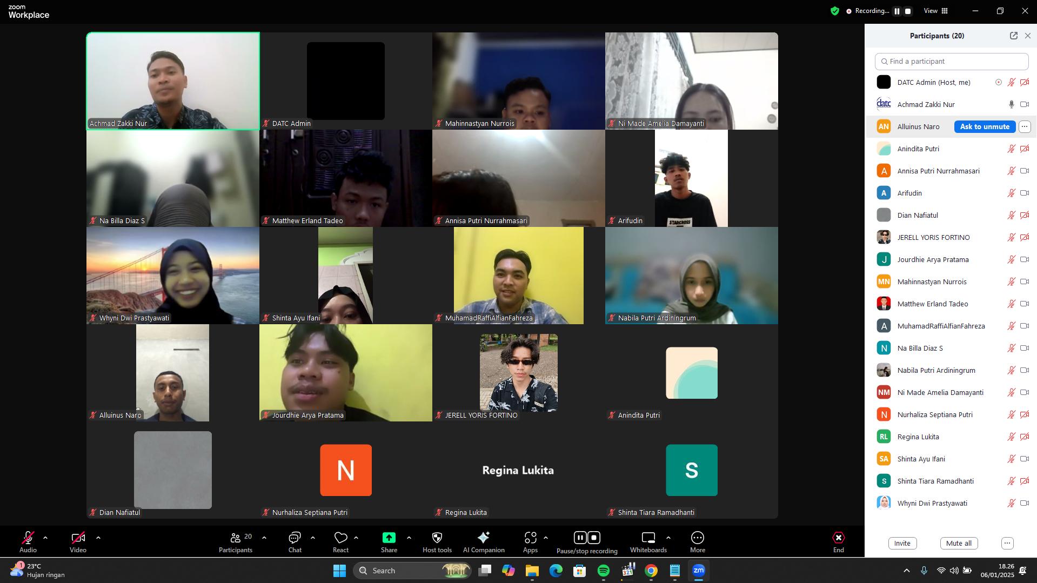
Task: Open the View layout menu
Action: pyautogui.click(x=936, y=11)
